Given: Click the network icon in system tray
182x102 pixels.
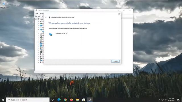Looking at the screenshot, I should pos(163,100).
